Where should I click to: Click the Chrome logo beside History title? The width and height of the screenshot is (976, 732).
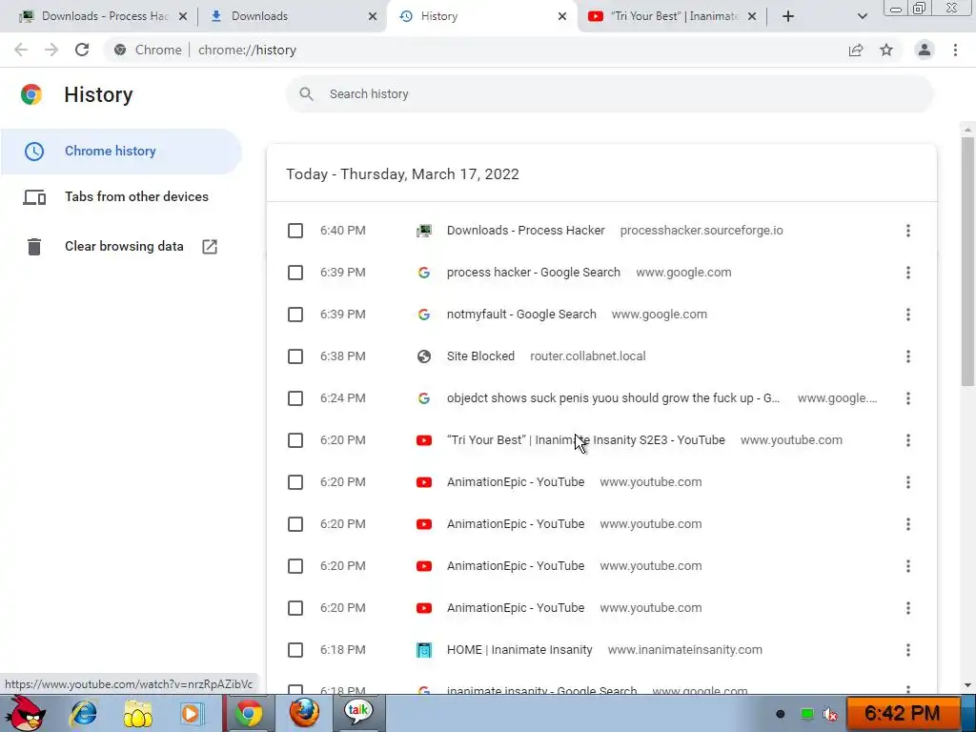pyautogui.click(x=31, y=94)
